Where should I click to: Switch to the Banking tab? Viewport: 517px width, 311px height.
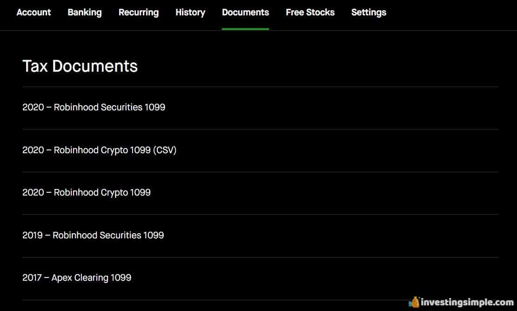pyautogui.click(x=85, y=13)
